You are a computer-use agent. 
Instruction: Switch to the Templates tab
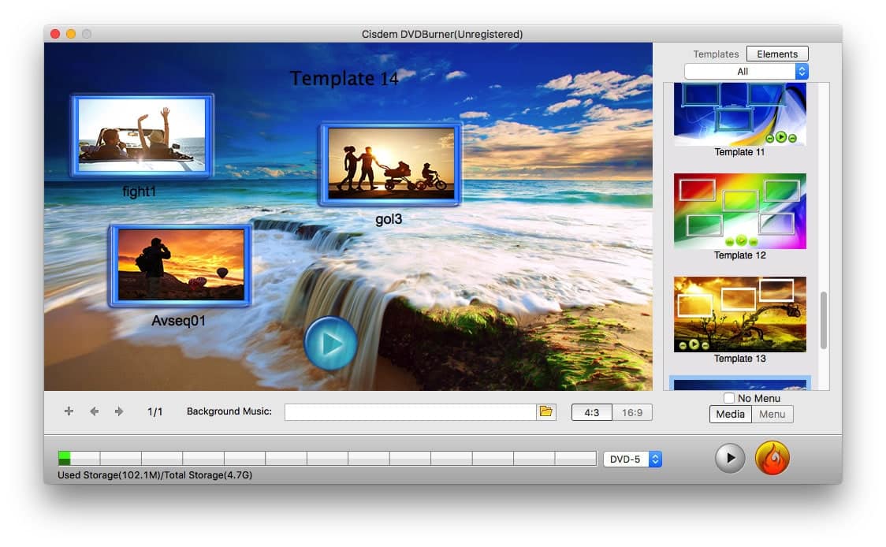pyautogui.click(x=716, y=54)
